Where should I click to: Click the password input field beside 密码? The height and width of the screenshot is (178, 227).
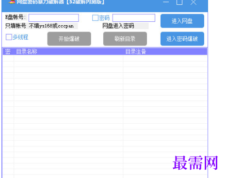(134, 18)
